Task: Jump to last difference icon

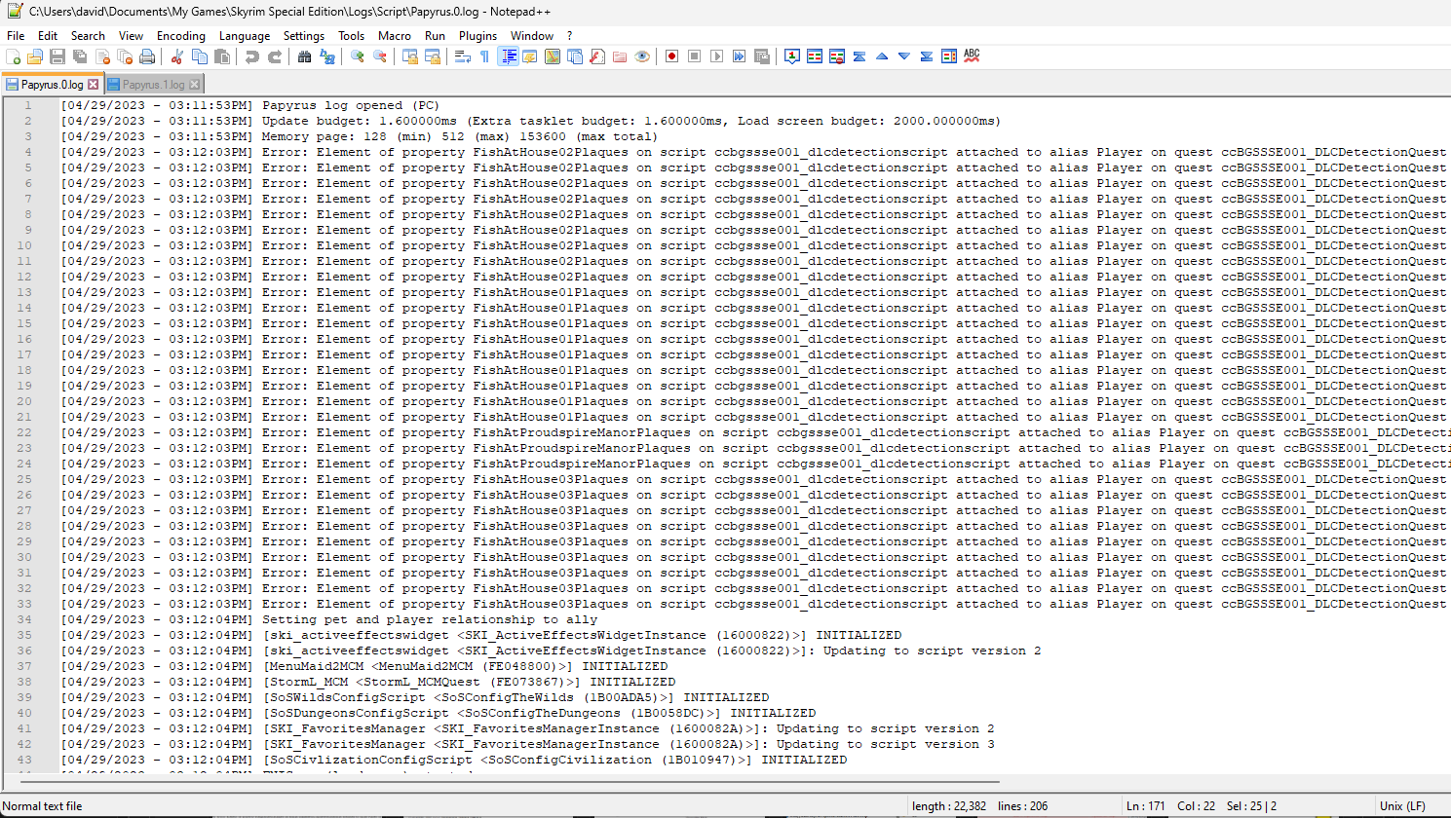Action: pos(927,56)
